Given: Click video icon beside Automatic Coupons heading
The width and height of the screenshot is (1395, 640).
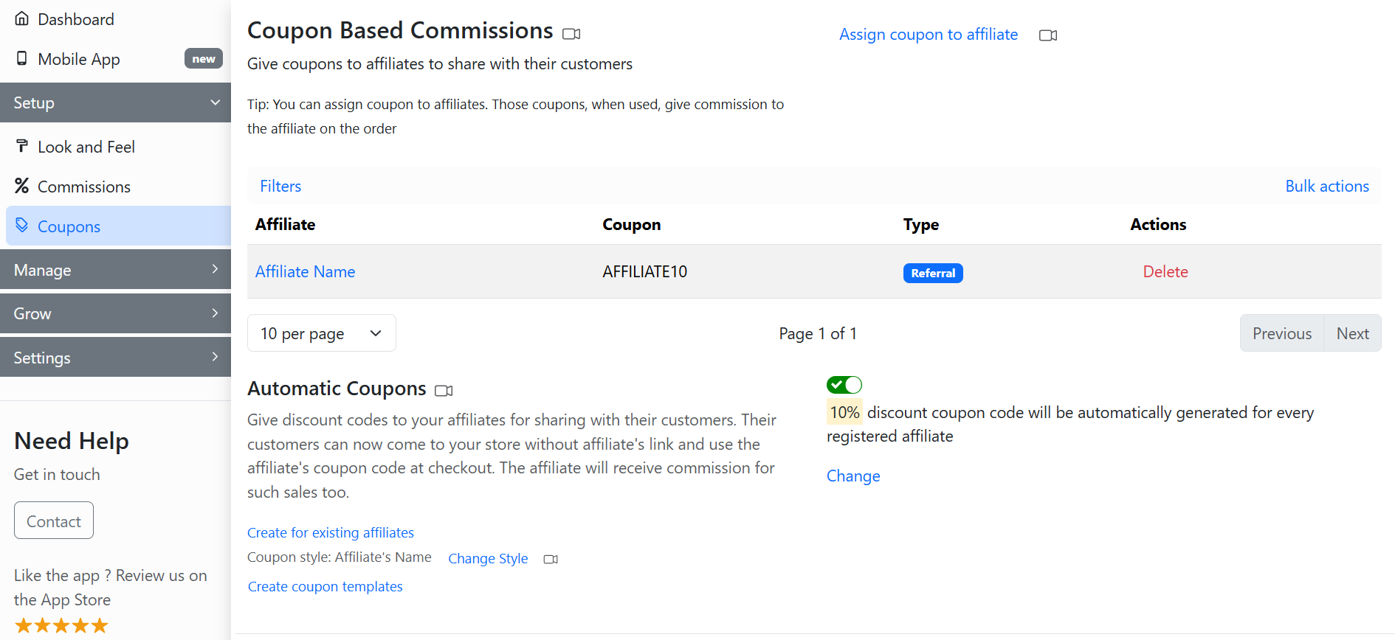Looking at the screenshot, I should click(444, 391).
